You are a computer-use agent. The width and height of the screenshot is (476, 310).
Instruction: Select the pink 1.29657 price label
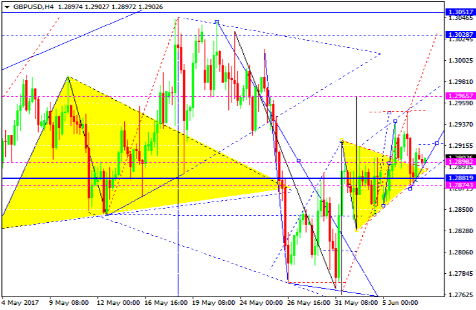[x=459, y=96]
